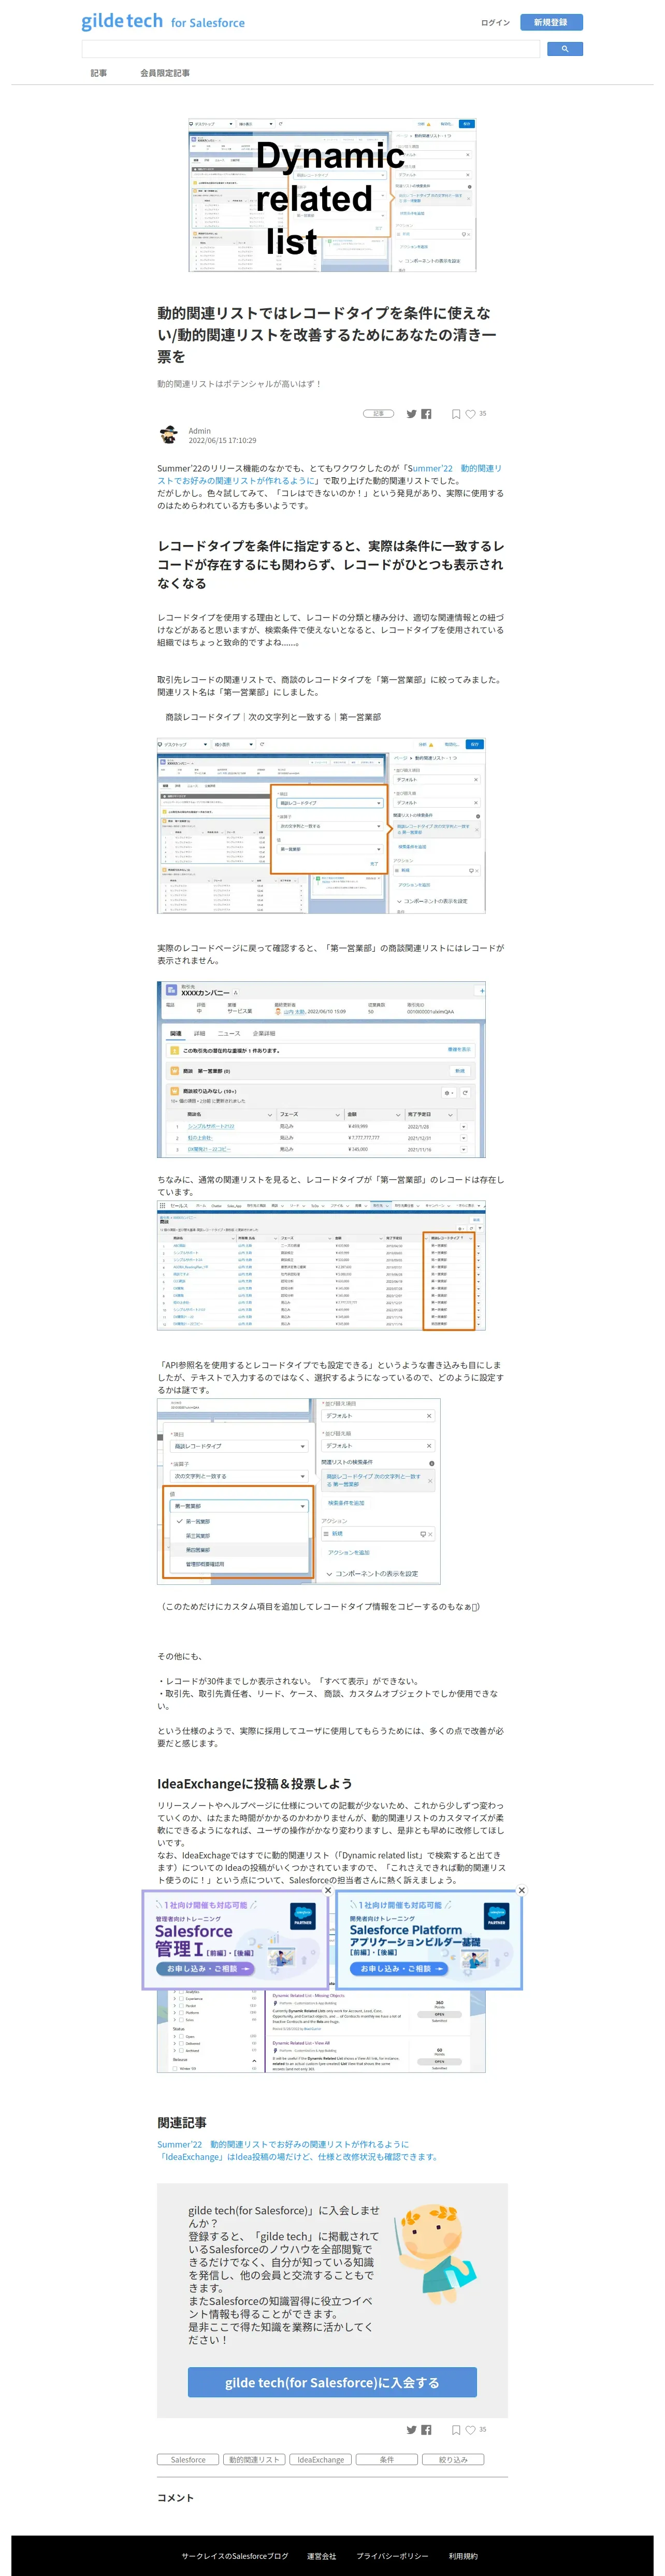The image size is (665, 2576).
Task: Share on Facebook from top share bar
Action: click(x=426, y=414)
